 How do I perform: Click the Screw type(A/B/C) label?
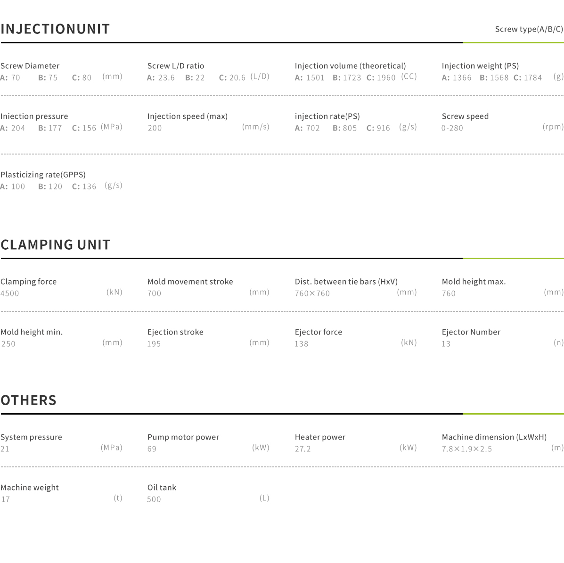point(529,29)
